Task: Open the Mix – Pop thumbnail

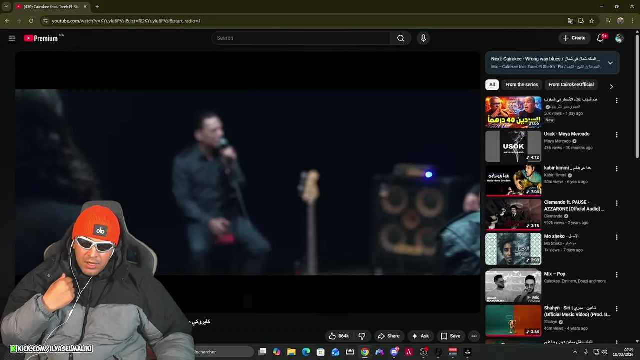Action: (513, 286)
